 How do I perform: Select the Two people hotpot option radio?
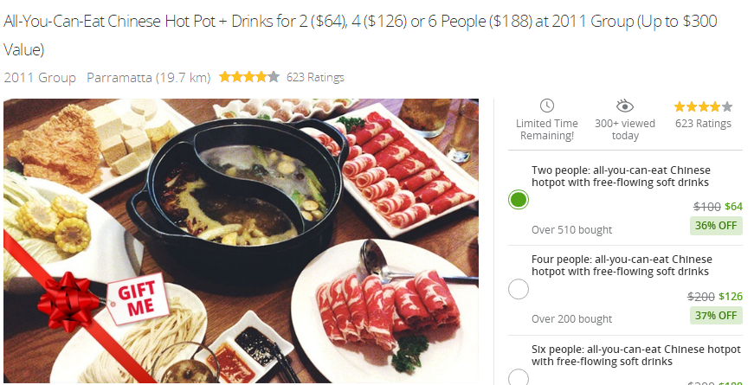coord(519,200)
